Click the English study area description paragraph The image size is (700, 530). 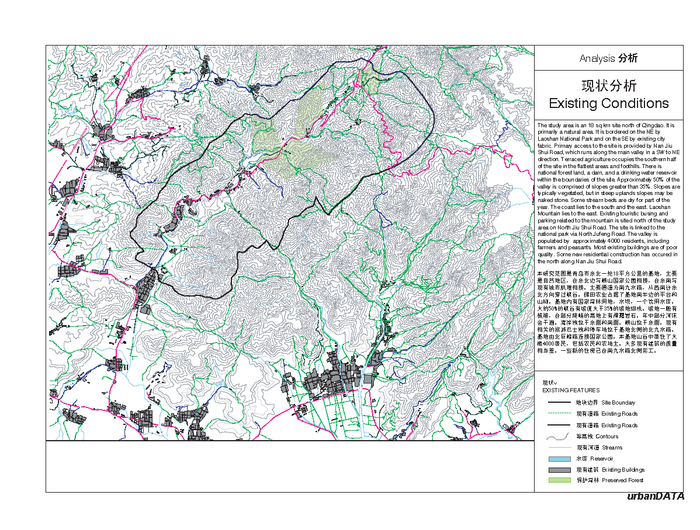pos(608,193)
